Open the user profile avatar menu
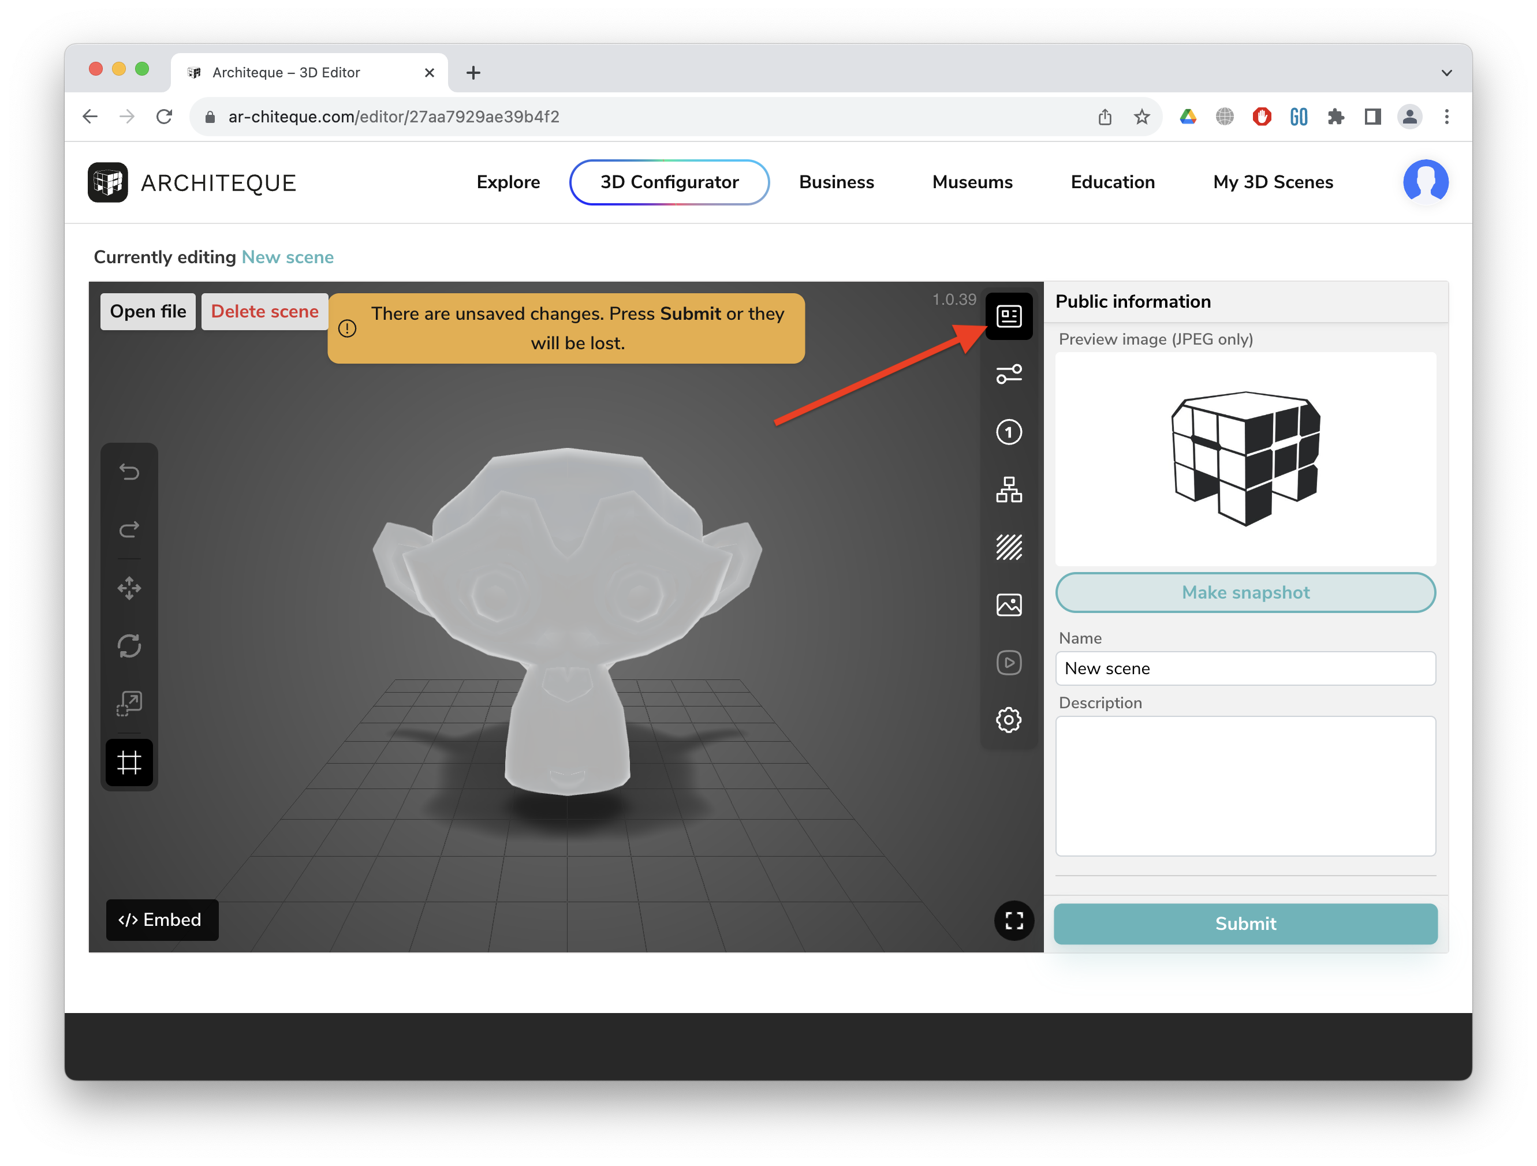This screenshot has height=1166, width=1537. click(x=1424, y=182)
